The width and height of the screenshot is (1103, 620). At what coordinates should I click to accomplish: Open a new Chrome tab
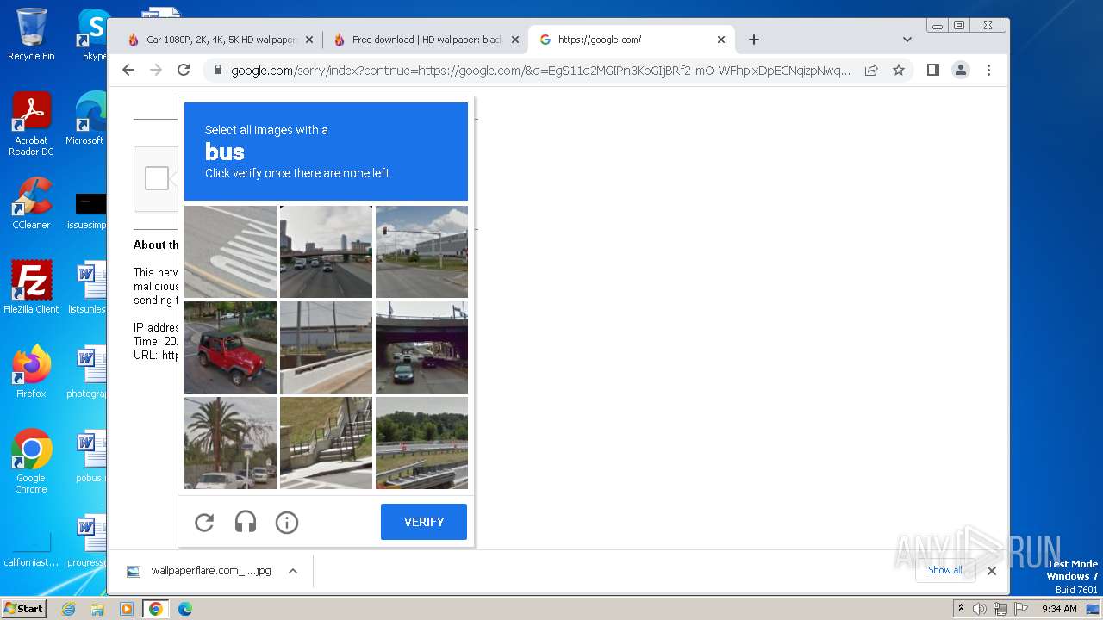point(754,40)
